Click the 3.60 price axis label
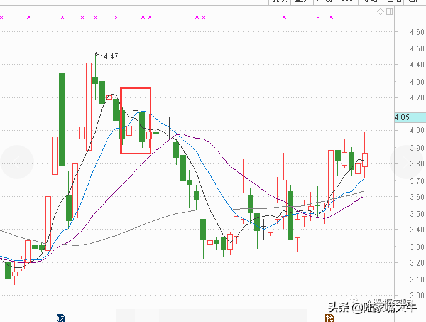Image resolution: width=426 pixels, height=322 pixels. click(x=417, y=197)
